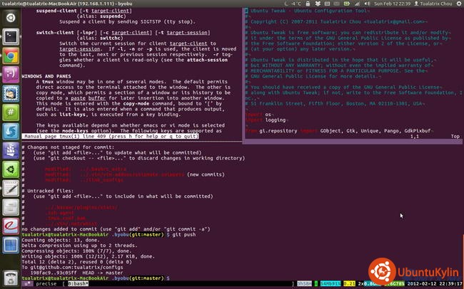
Task: Open the Trash in the launcher
Action: 11,278
